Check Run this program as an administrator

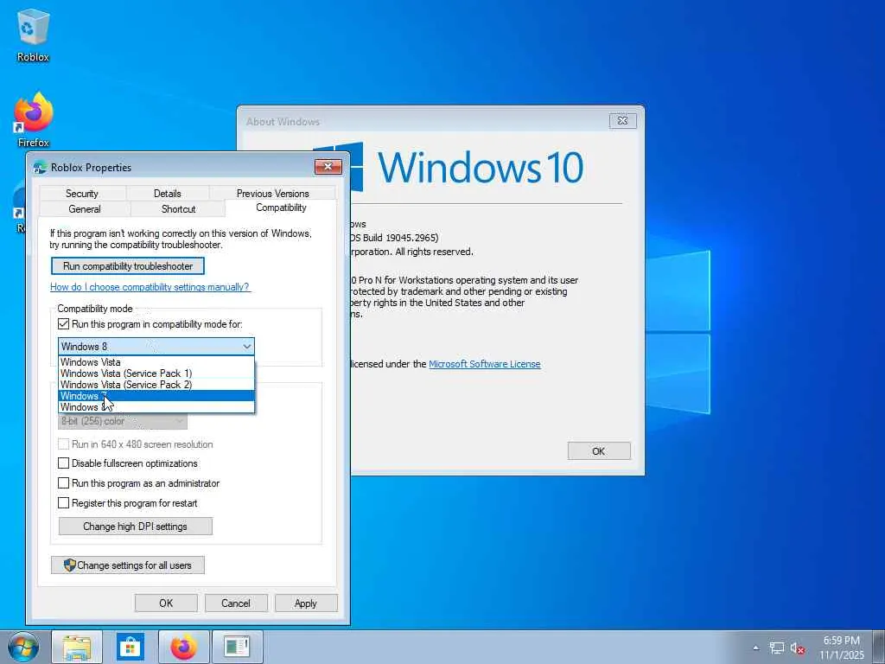[x=64, y=483]
